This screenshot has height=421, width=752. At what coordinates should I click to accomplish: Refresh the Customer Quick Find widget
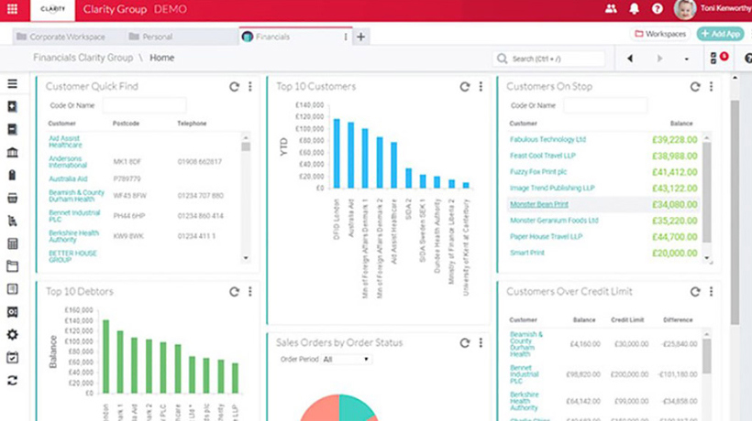(234, 87)
